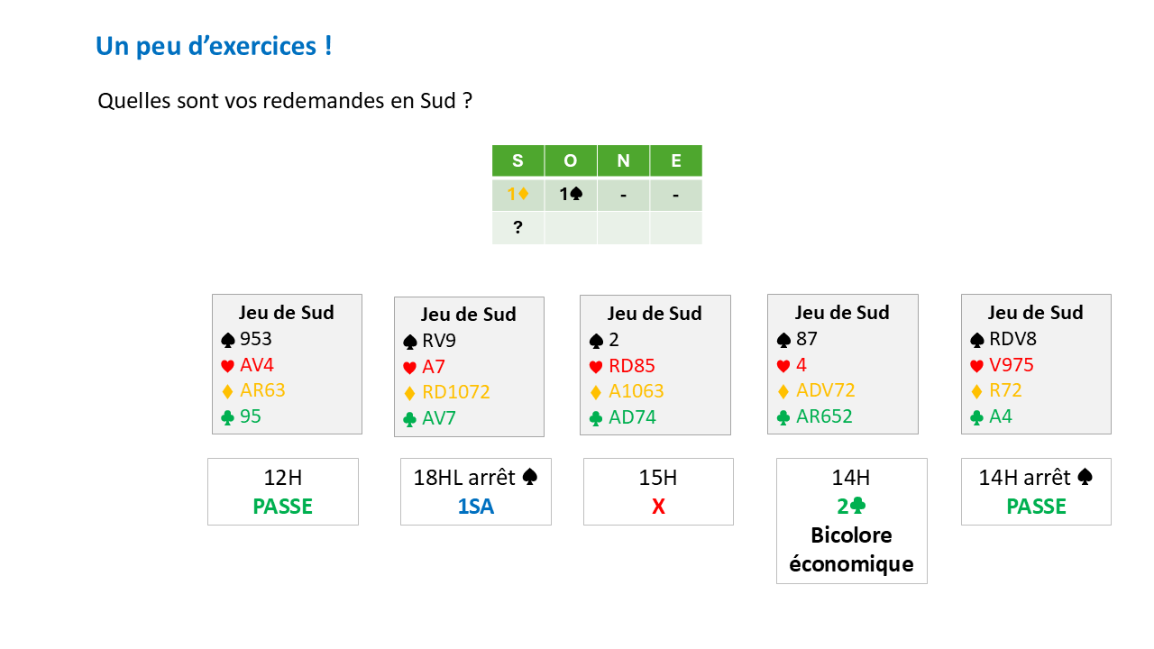Image resolution: width=1154 pixels, height=649 pixels.
Task: Click the spade icon beside 953
Action: point(227,340)
